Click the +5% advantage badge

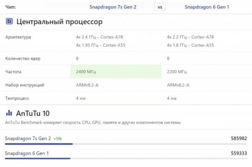tap(58, 139)
